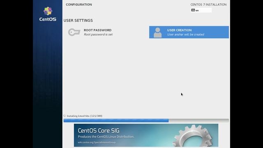This screenshot has width=263, height=148.
Task: Click the 'Installing kmod-libs (121/389)' status text
Action: [85, 116]
